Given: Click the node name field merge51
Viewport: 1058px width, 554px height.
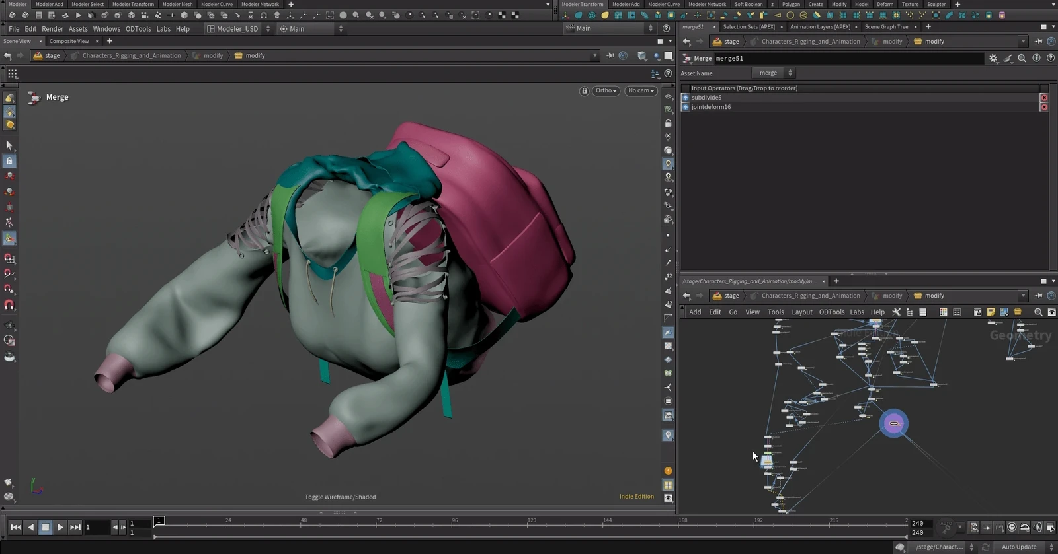Looking at the screenshot, I should coord(848,59).
